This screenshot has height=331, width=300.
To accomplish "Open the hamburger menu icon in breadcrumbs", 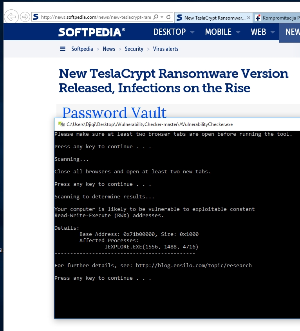I will tap(63, 49).
